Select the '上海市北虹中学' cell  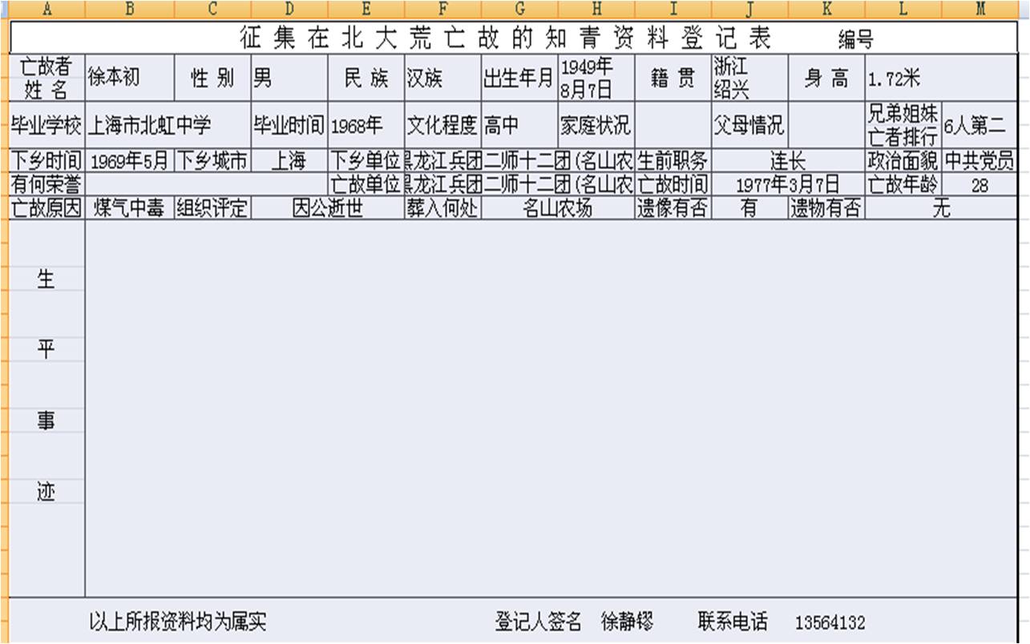[x=168, y=125]
